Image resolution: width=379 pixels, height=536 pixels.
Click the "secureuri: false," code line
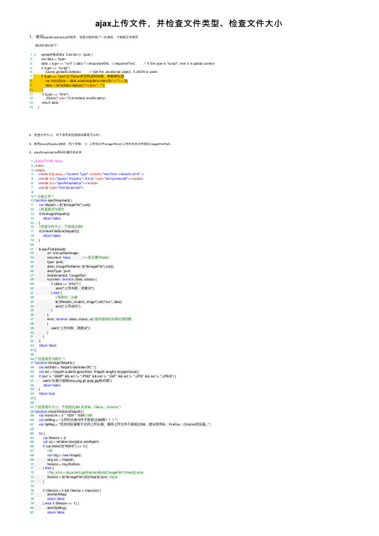click(x=59, y=257)
